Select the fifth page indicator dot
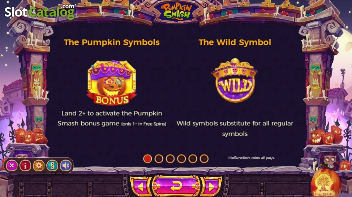Viewport: 352px width, 197px height. point(193,159)
